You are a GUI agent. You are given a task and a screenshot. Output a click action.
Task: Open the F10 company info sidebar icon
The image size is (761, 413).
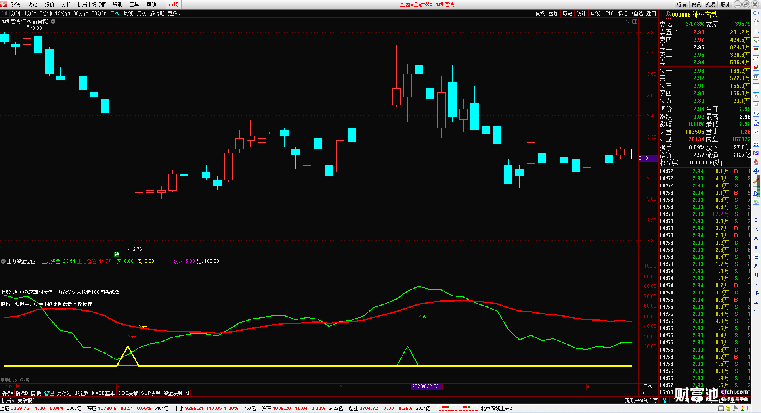pyautogui.click(x=756, y=86)
